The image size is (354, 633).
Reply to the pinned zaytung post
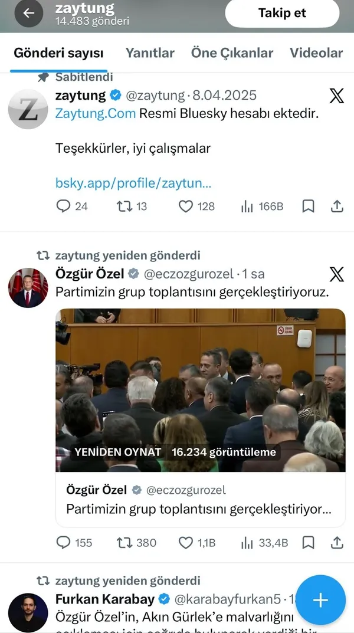[64, 206]
